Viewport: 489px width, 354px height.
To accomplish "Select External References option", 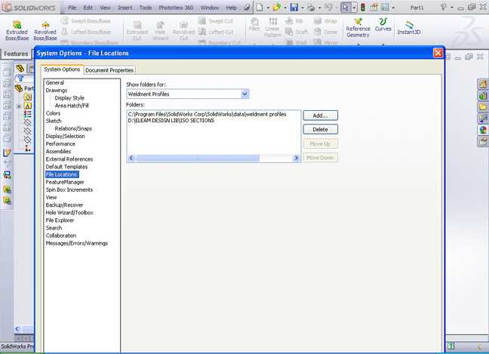I will tap(69, 159).
